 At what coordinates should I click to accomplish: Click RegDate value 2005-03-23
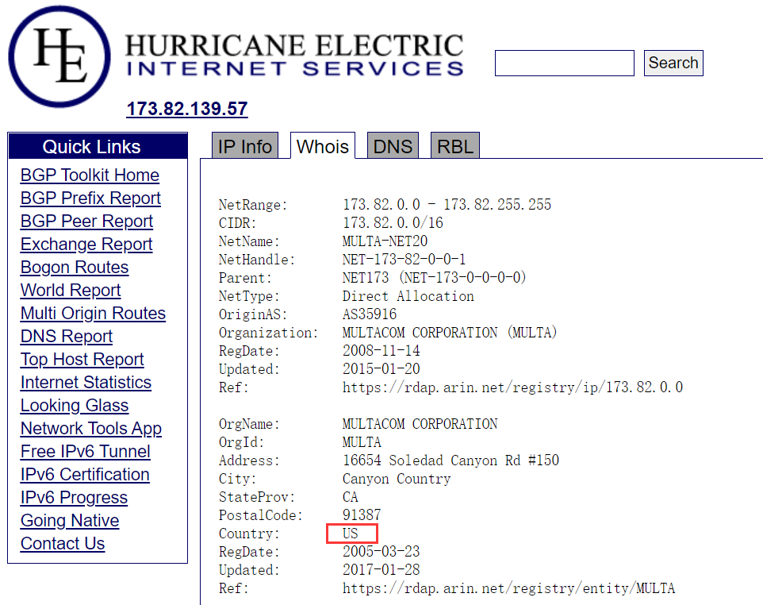point(381,552)
